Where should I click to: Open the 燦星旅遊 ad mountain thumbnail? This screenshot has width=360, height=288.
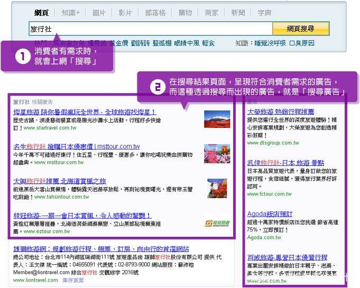click(x=217, y=119)
